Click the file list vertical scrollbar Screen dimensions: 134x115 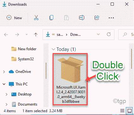coord(131,59)
